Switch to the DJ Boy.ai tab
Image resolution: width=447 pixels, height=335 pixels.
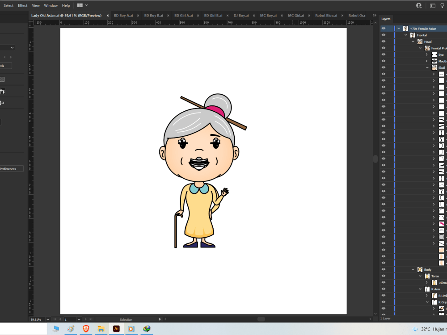tap(241, 16)
